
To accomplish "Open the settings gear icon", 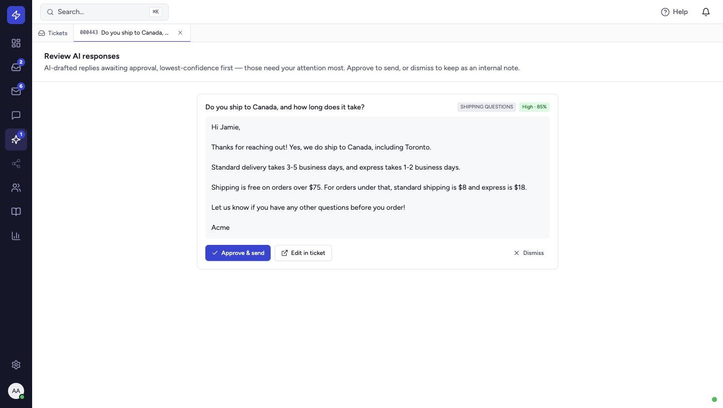I will pos(16,365).
